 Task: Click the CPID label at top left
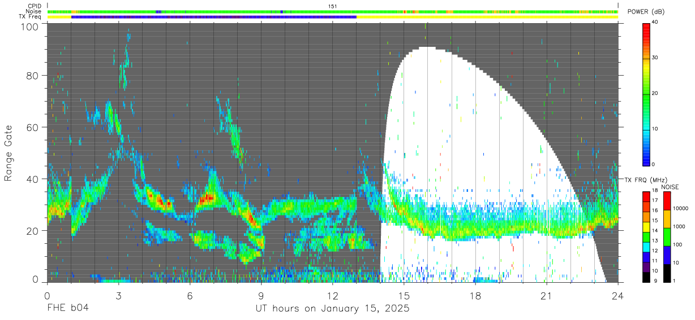(35, 6)
